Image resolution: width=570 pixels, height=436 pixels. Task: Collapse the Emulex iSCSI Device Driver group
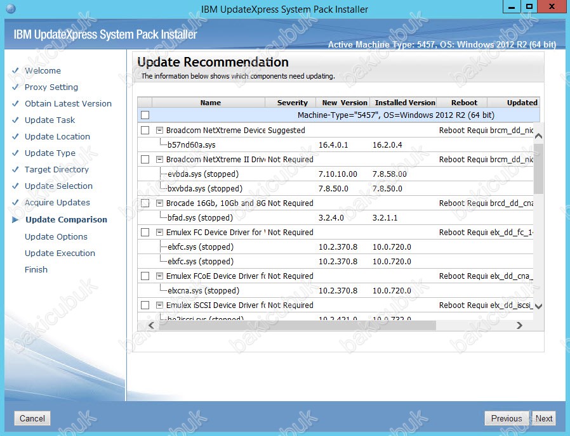point(159,305)
